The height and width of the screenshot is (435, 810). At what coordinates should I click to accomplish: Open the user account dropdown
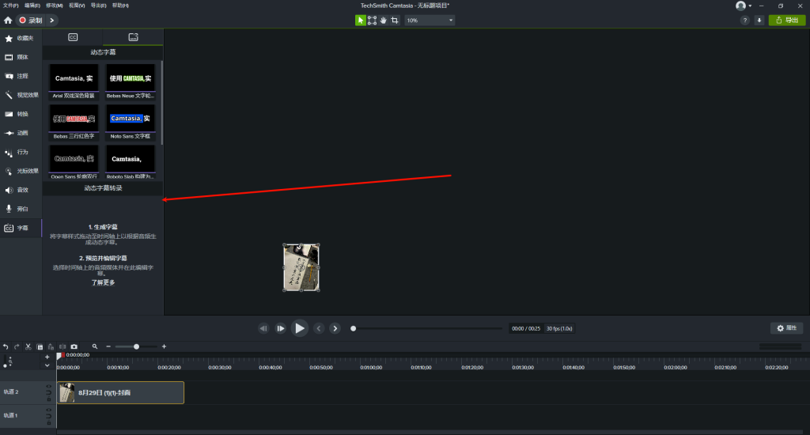click(x=744, y=6)
